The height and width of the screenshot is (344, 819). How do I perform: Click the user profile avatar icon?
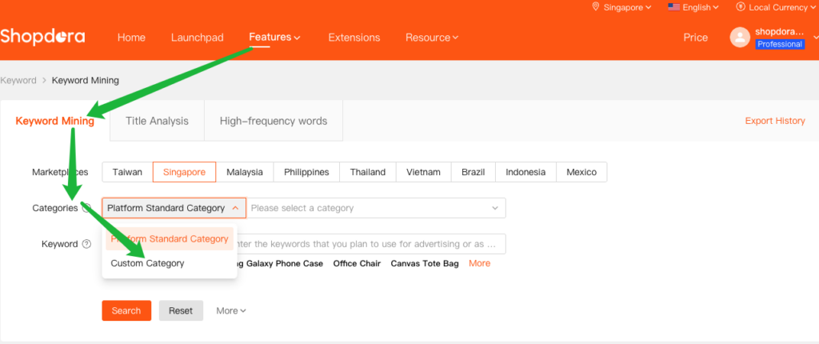point(740,38)
